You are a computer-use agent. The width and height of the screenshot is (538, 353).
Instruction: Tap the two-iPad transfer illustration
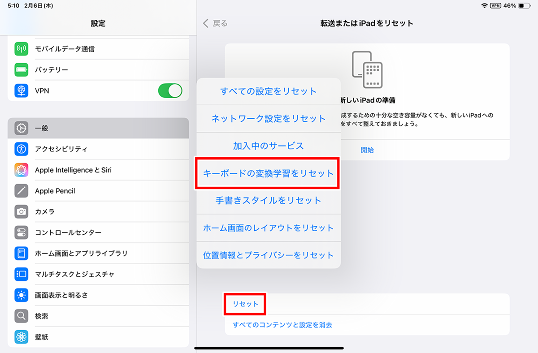(367, 69)
